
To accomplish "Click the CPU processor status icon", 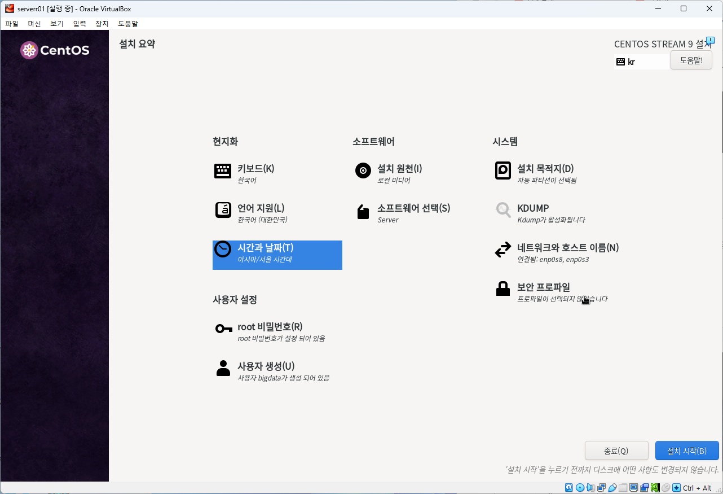I will coord(655,488).
